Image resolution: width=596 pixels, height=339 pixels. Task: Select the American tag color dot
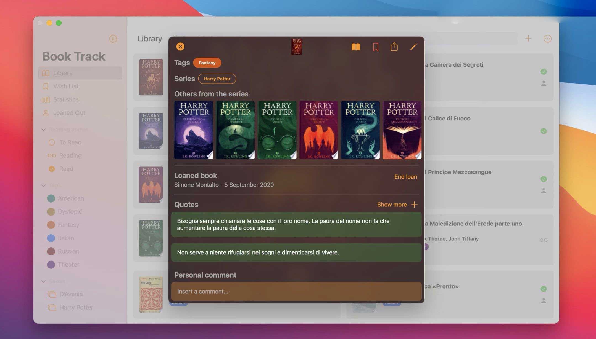tap(51, 198)
